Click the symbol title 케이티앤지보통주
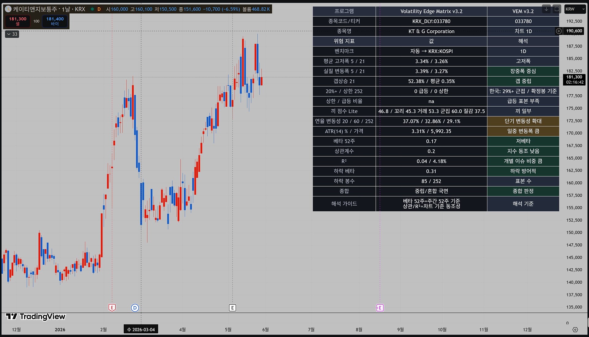The height and width of the screenshot is (337, 589). [35, 9]
